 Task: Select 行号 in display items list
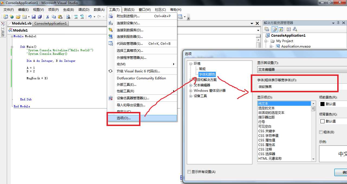(262, 122)
